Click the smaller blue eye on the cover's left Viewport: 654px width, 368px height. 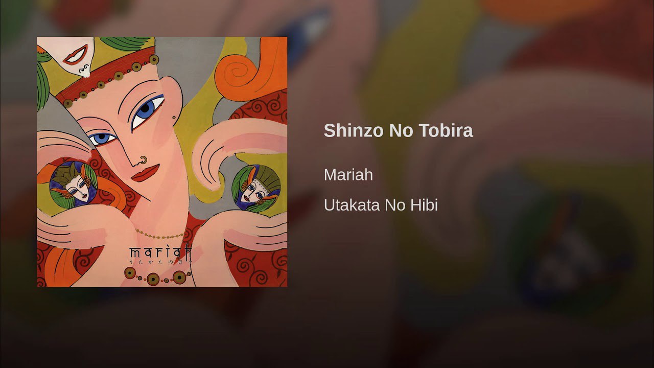[102, 138]
